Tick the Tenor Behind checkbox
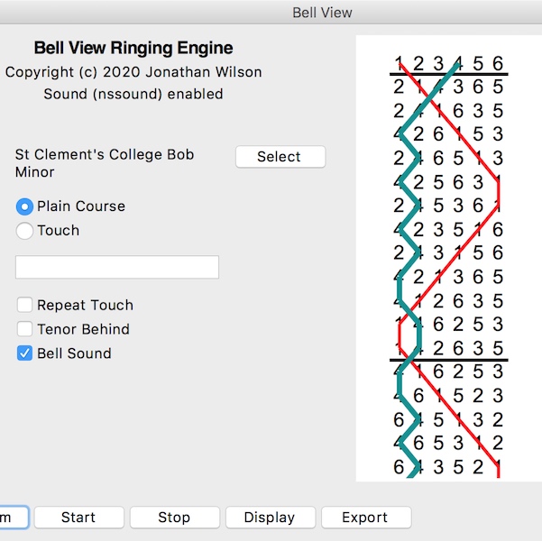 click(x=25, y=329)
